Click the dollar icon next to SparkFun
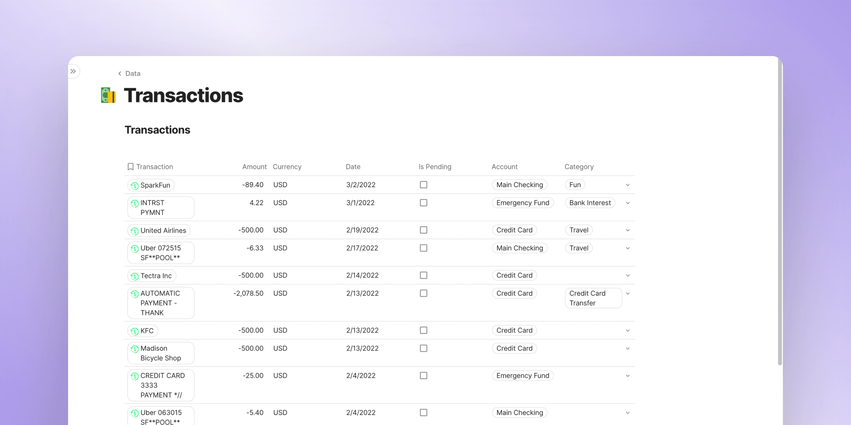Image resolution: width=851 pixels, height=425 pixels. point(134,185)
